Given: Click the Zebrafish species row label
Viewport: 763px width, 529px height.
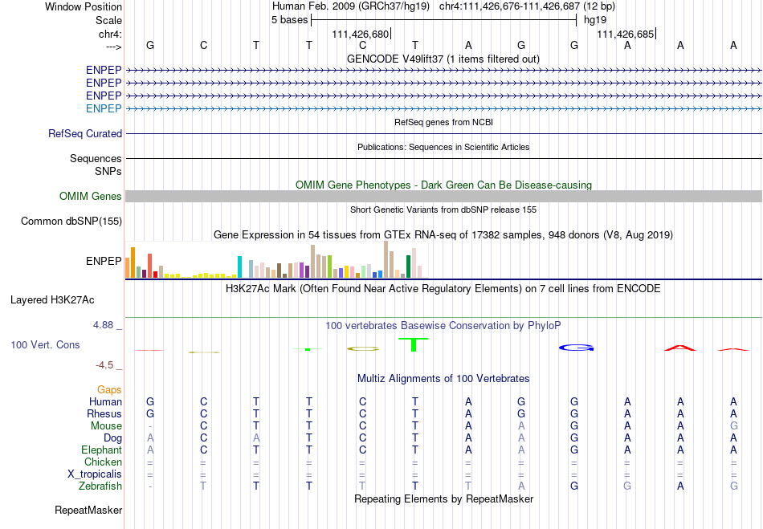Looking at the screenshot, I should click(x=100, y=486).
